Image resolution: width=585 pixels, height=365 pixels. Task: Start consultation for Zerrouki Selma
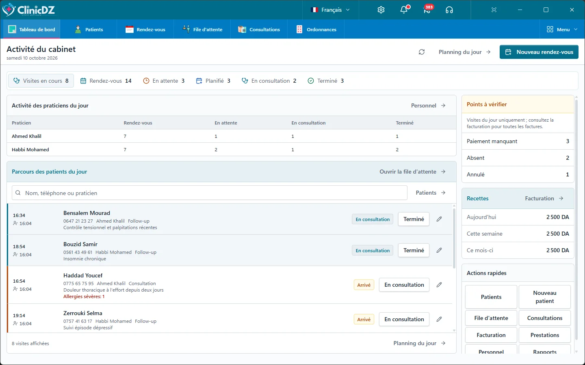[404, 319]
